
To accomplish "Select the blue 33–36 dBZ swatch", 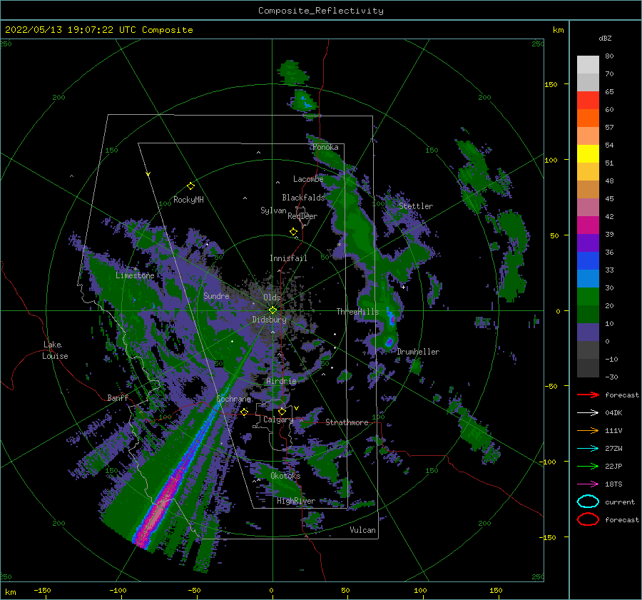I will click(588, 261).
